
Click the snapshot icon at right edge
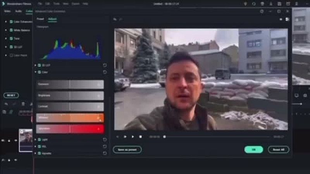pos(305,96)
